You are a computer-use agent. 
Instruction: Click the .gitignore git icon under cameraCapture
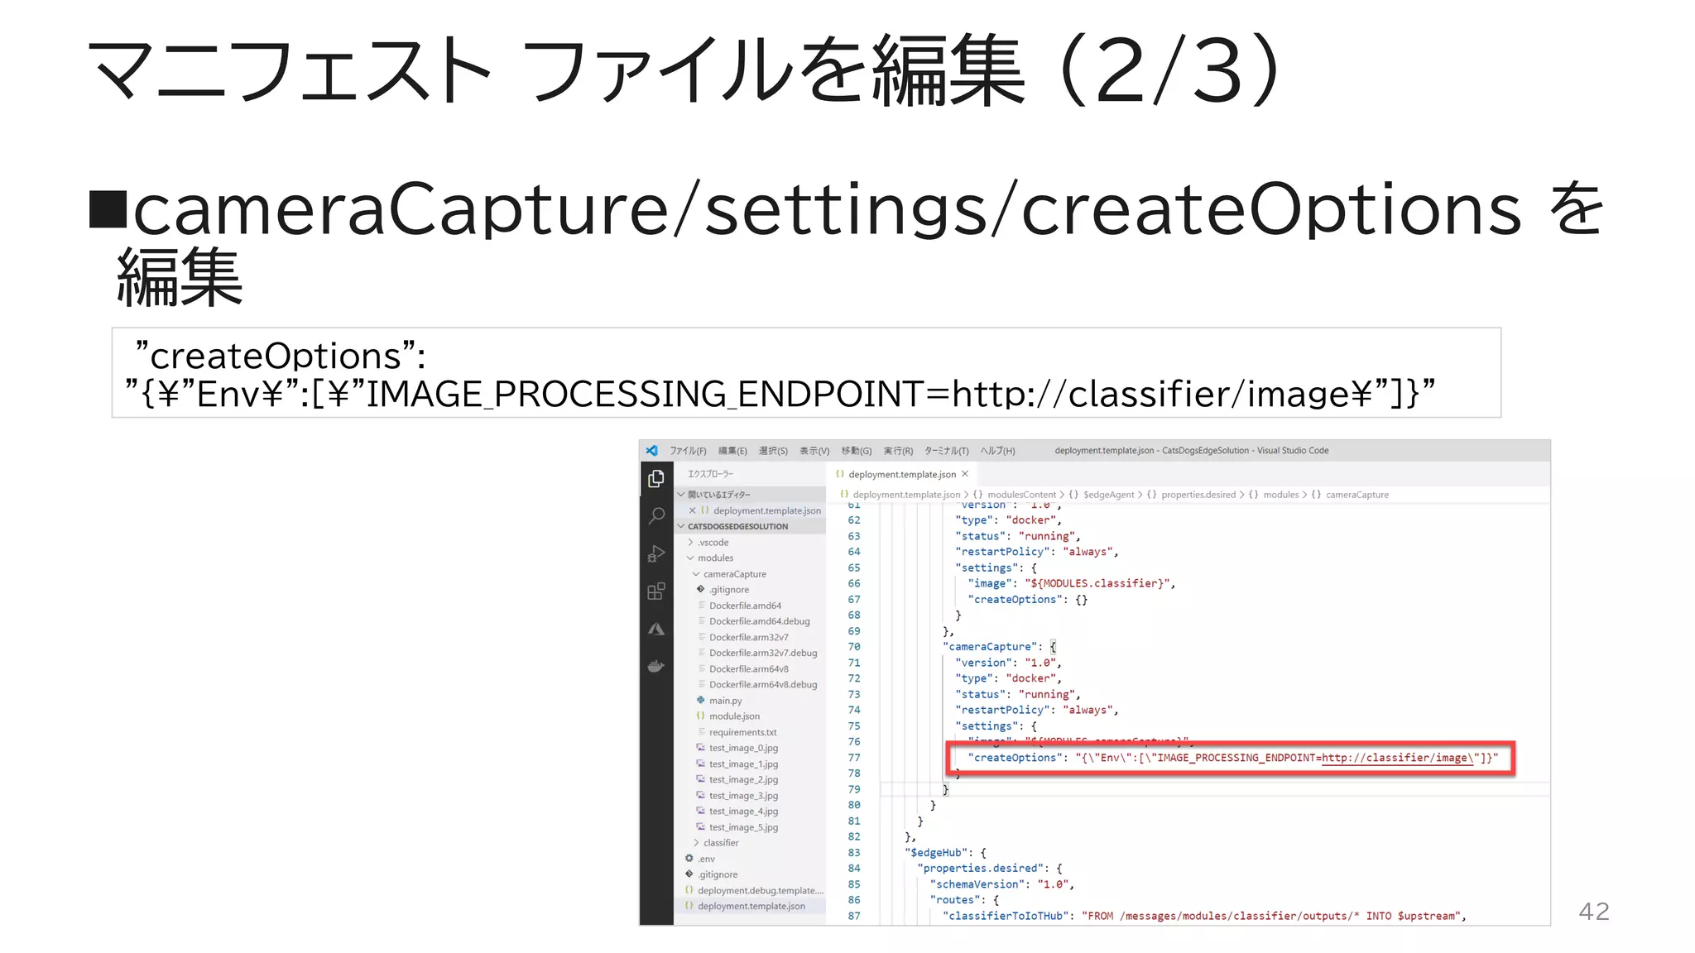pyautogui.click(x=701, y=589)
